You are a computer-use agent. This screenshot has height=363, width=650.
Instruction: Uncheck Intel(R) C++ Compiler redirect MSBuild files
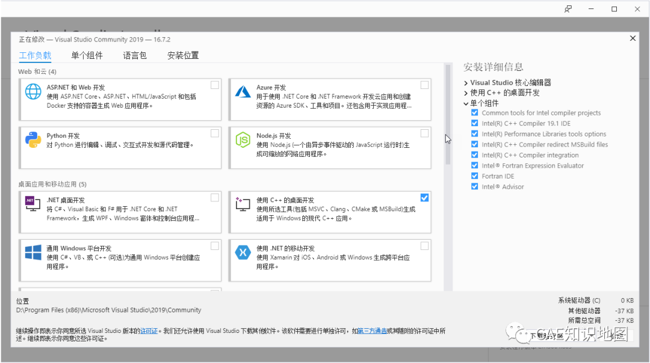pyautogui.click(x=475, y=144)
